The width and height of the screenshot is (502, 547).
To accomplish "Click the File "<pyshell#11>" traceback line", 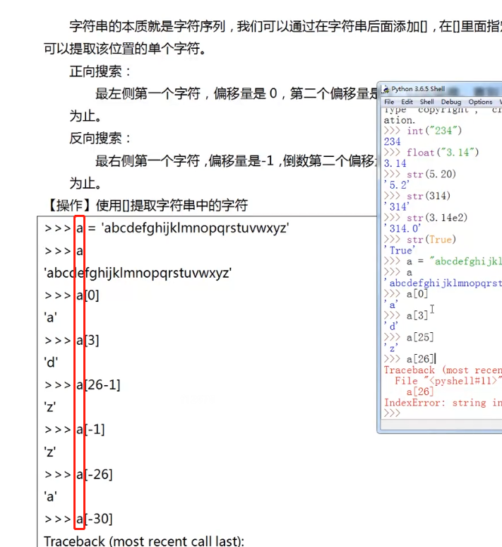I will coord(448,381).
